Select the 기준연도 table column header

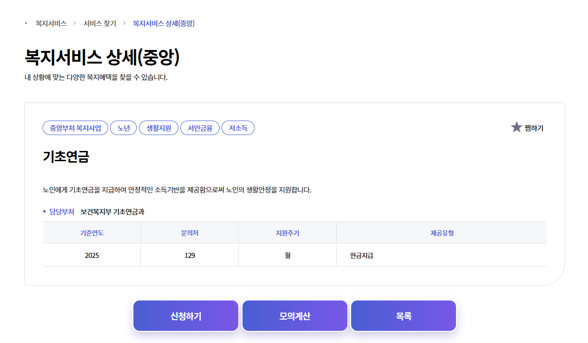pos(92,232)
